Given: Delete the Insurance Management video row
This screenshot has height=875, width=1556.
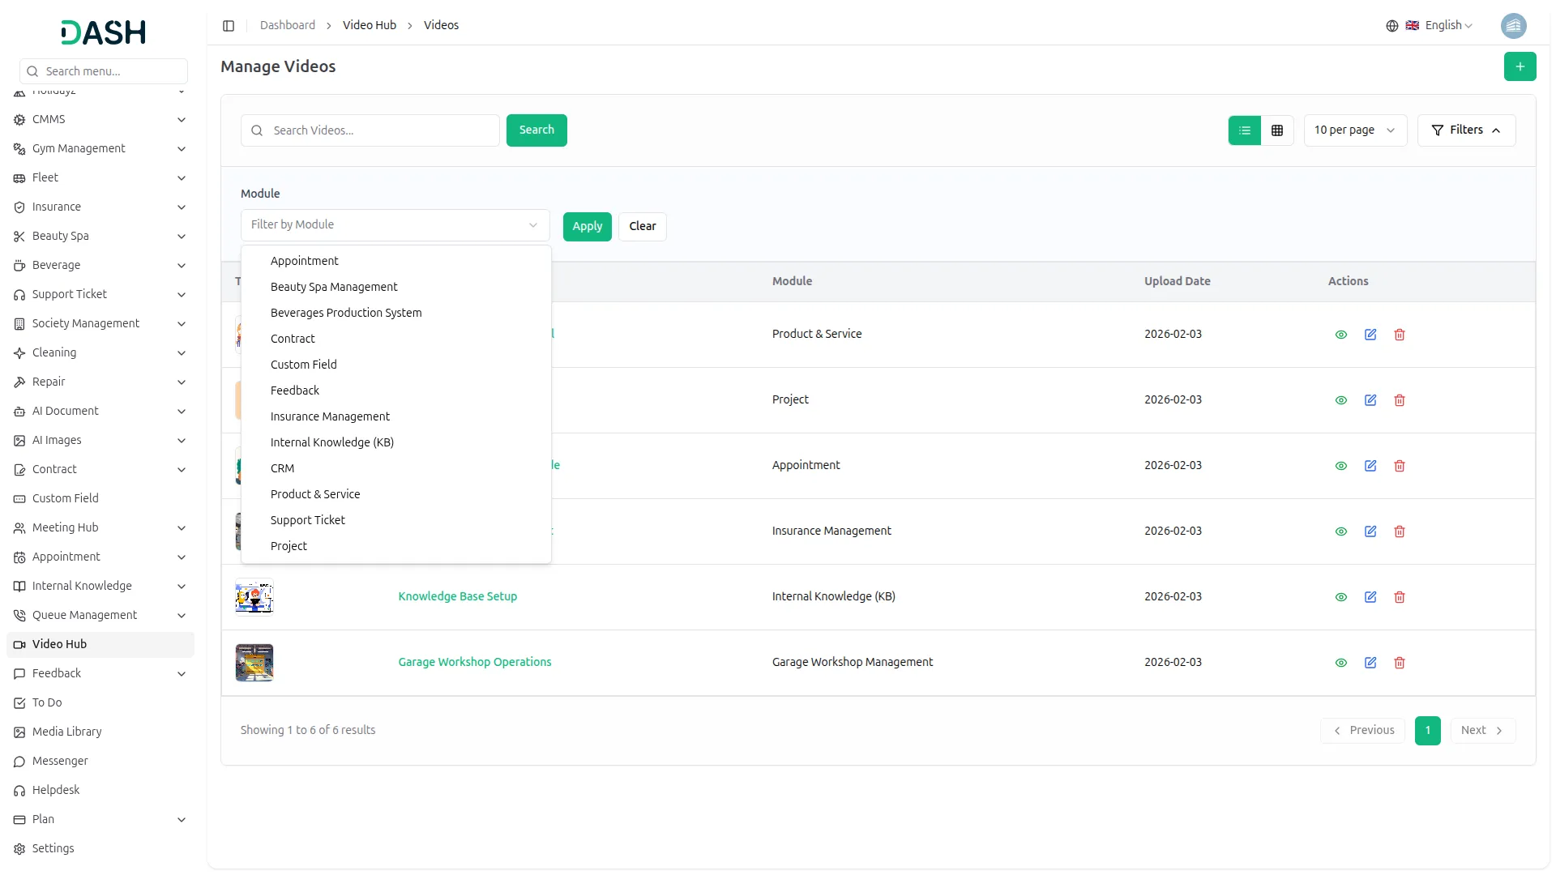Looking at the screenshot, I should (1399, 531).
